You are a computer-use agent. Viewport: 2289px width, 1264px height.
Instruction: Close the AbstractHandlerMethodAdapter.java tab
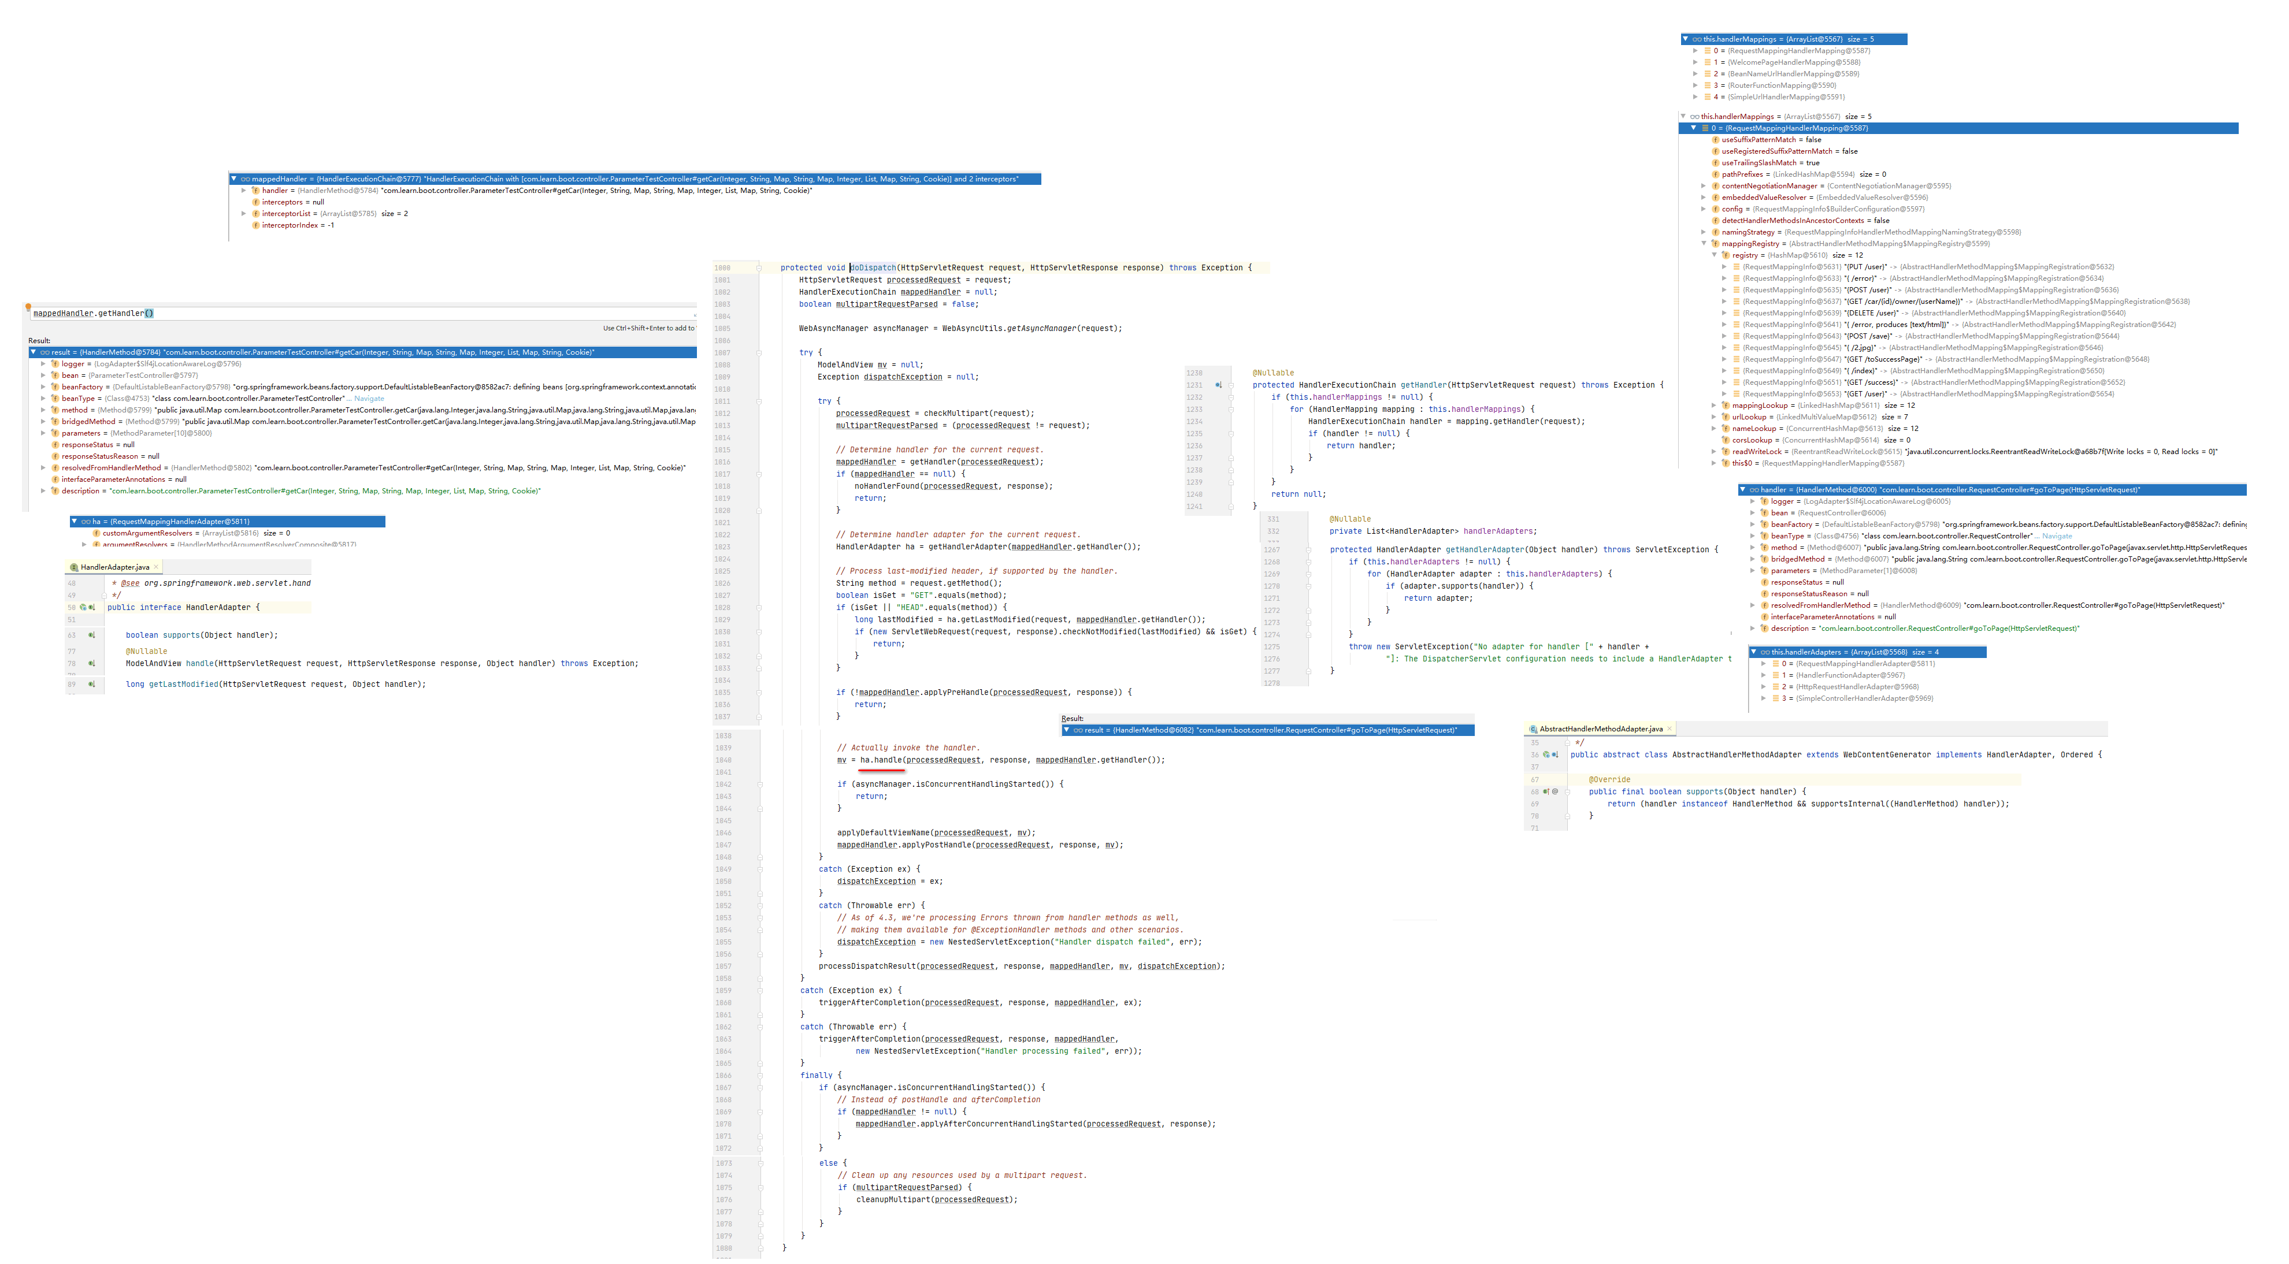pos(1670,728)
